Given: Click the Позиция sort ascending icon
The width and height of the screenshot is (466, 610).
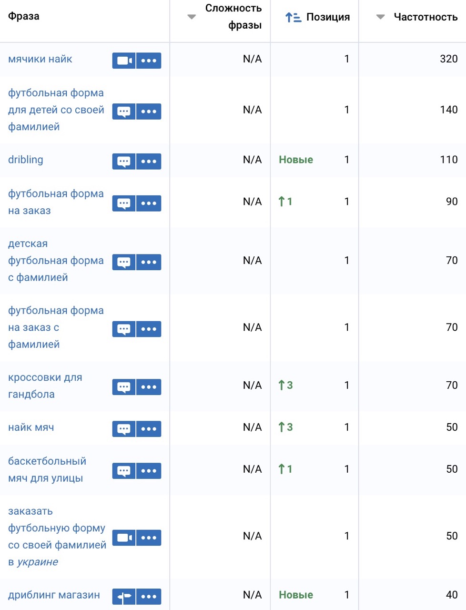Looking at the screenshot, I should 293,18.
